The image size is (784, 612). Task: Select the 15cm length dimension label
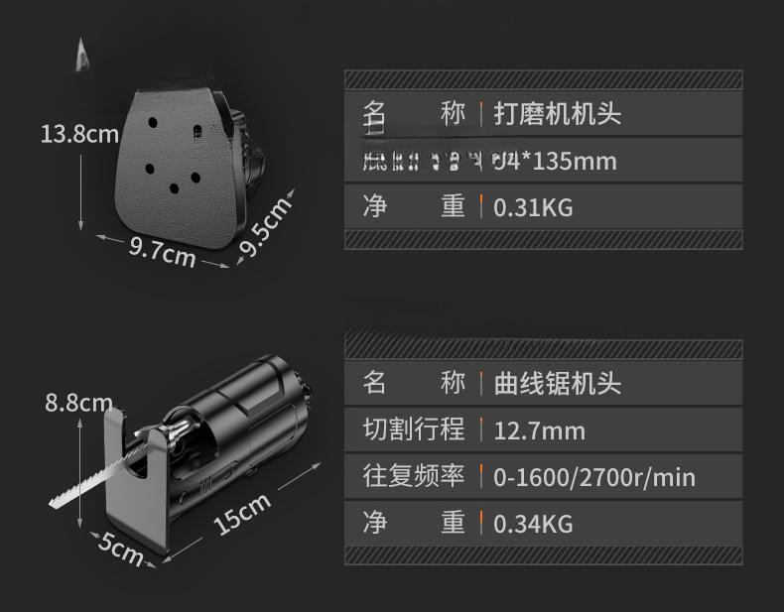[x=242, y=514]
